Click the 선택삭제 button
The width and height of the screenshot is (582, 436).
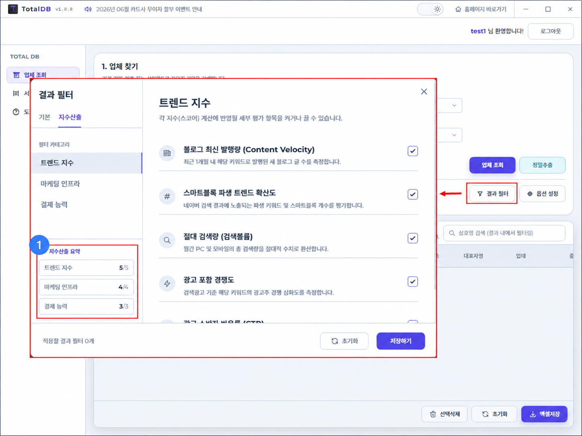pos(445,414)
